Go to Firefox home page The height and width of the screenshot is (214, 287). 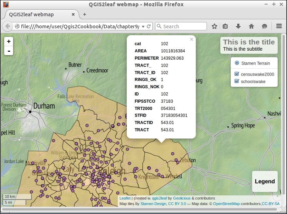[x=251, y=26]
